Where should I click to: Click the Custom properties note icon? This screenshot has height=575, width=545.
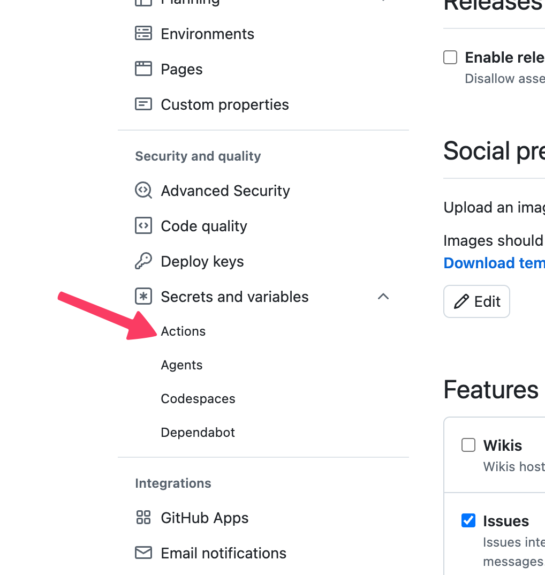point(143,104)
